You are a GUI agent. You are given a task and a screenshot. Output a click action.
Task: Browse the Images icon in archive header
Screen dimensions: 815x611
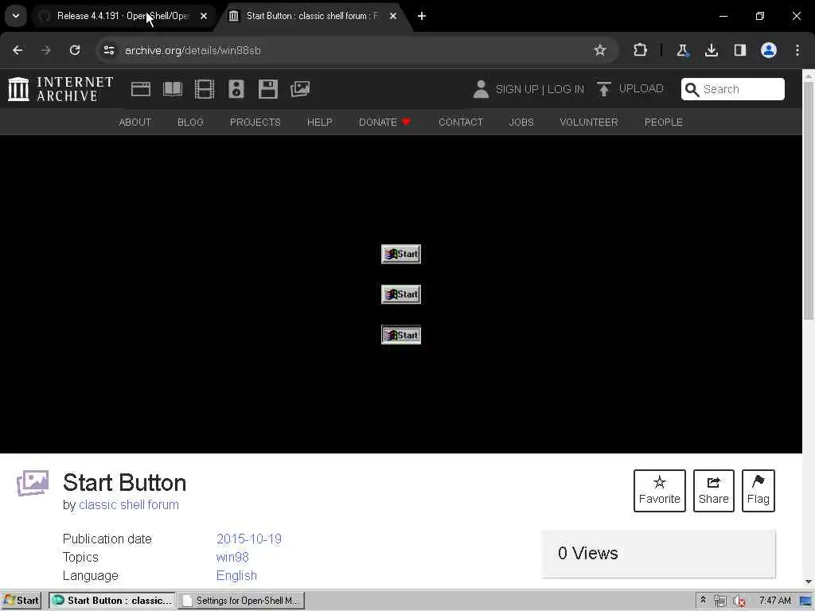(300, 89)
